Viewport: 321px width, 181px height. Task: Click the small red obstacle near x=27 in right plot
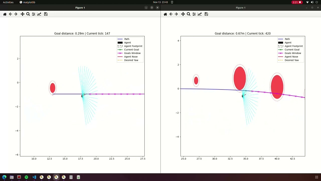(196, 80)
